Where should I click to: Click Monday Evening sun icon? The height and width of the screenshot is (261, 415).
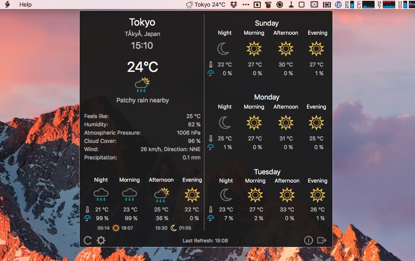(316, 123)
